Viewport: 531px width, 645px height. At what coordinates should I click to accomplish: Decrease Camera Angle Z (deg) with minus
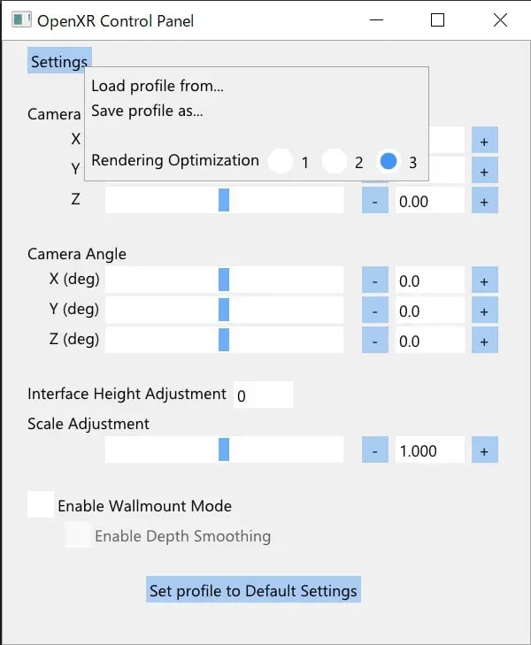pos(375,341)
